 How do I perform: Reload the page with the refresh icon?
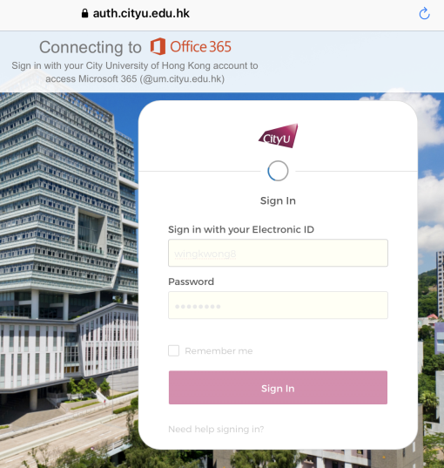click(x=424, y=13)
